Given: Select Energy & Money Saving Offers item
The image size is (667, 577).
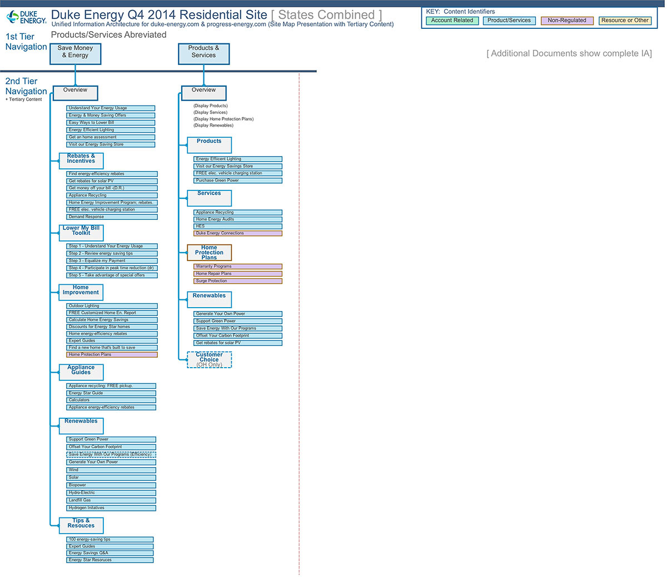Looking at the screenshot, I should click(111, 116).
